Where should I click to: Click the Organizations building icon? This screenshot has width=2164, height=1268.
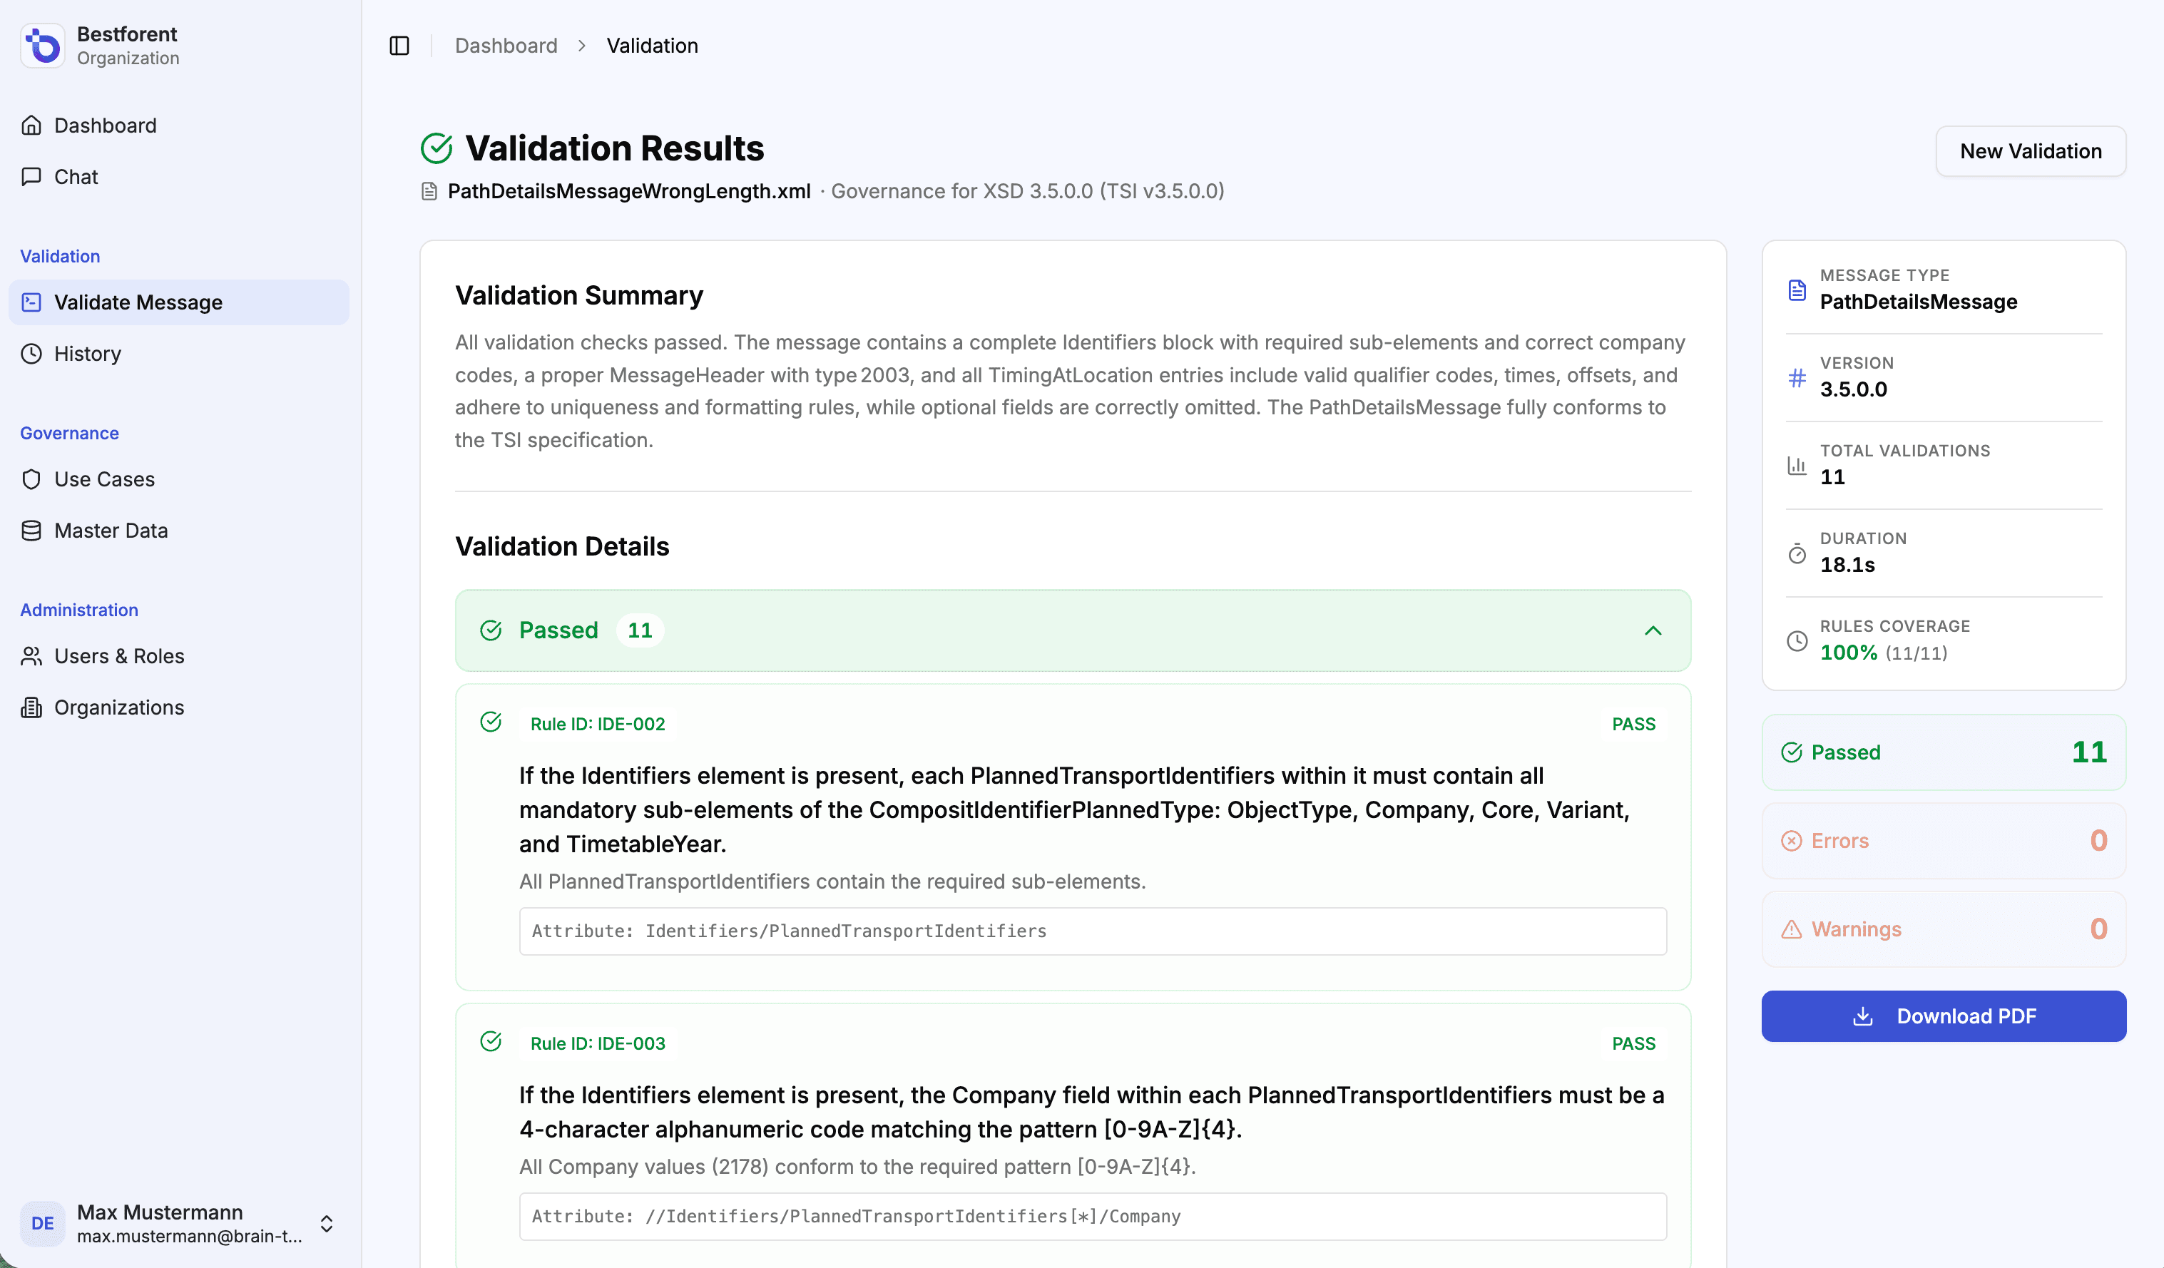32,707
